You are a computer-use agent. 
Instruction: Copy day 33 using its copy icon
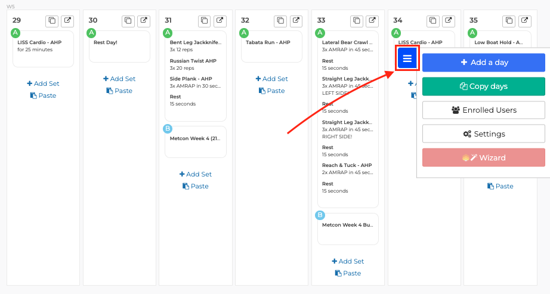357,21
